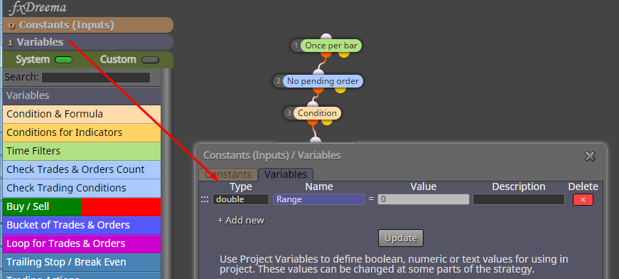
Task: Select the No pending order block
Action: point(323,81)
